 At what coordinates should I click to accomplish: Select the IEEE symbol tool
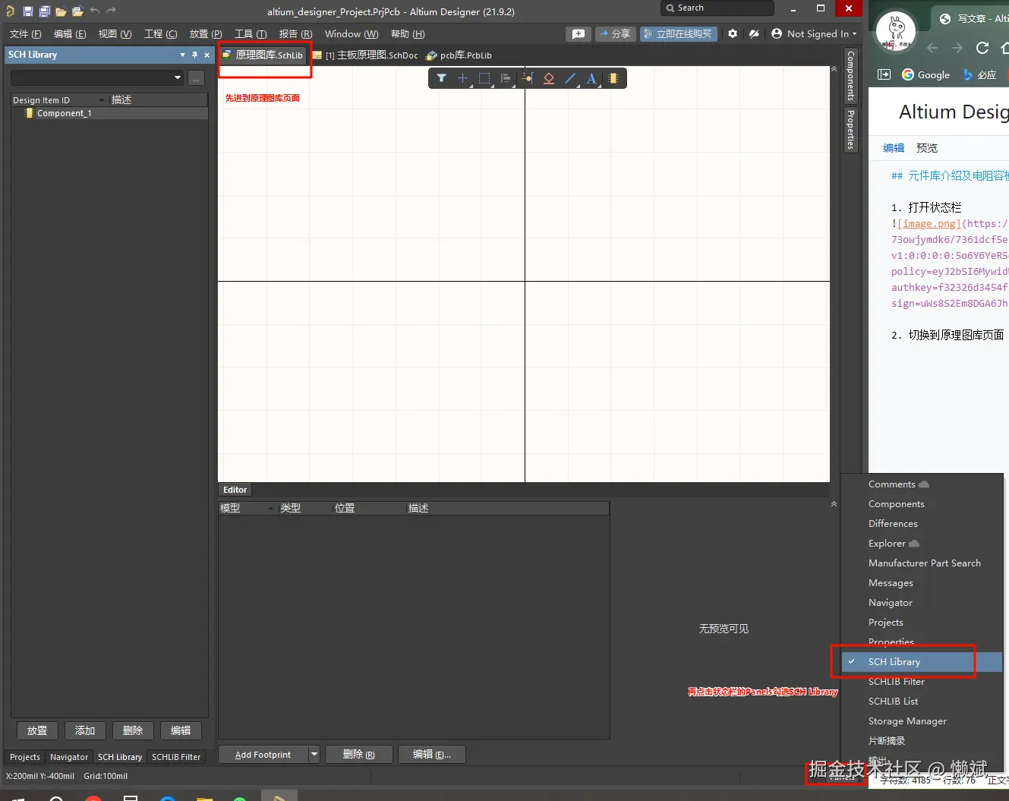tap(549, 78)
